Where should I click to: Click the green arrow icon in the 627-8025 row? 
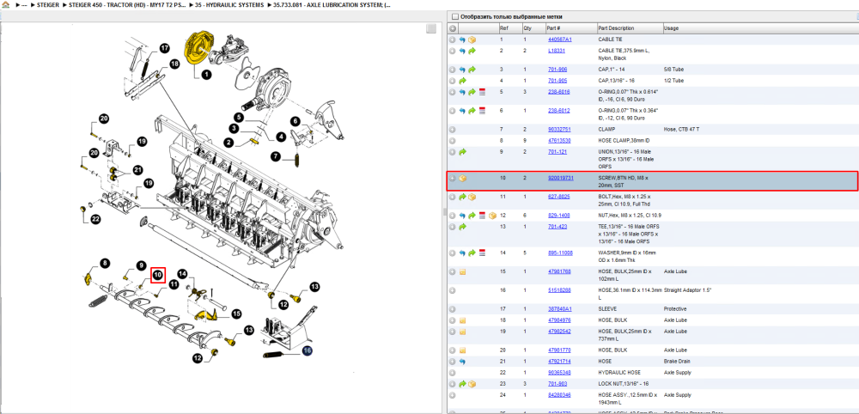point(462,196)
